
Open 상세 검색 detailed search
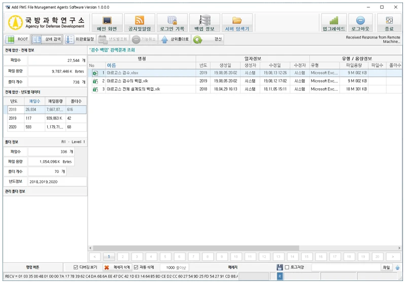[47, 39]
